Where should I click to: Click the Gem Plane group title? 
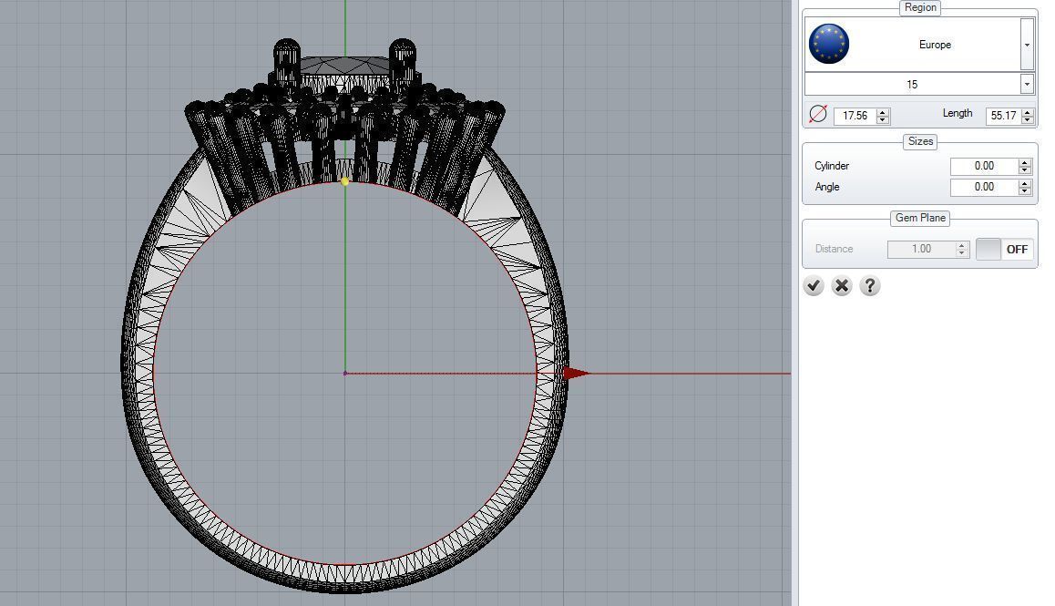coord(920,218)
